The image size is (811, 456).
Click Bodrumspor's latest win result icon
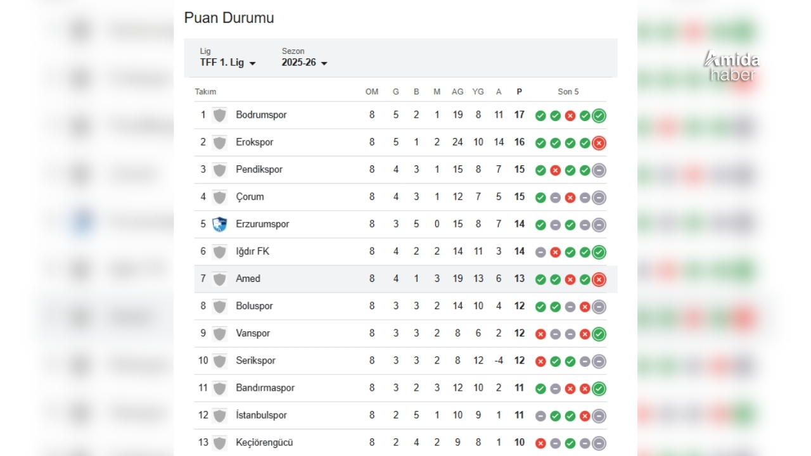click(599, 115)
